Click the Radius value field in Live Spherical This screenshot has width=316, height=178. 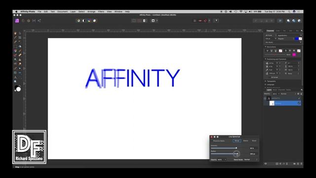[253, 154]
